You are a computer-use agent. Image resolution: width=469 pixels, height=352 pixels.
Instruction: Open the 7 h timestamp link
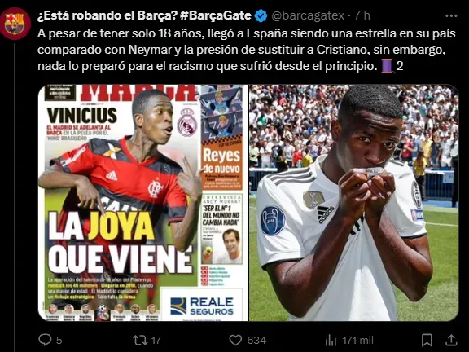tap(362, 15)
